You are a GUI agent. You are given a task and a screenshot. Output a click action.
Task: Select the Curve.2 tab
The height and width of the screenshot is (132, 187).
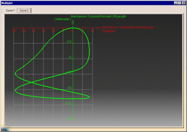(24, 10)
